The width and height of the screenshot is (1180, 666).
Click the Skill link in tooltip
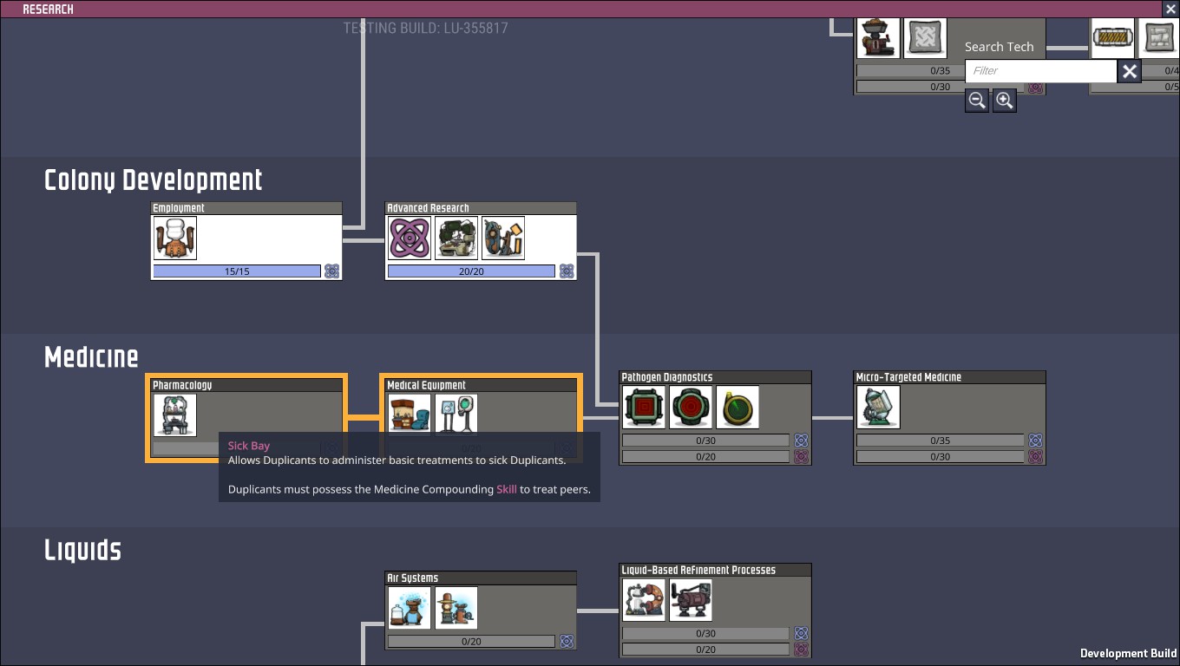pos(506,489)
